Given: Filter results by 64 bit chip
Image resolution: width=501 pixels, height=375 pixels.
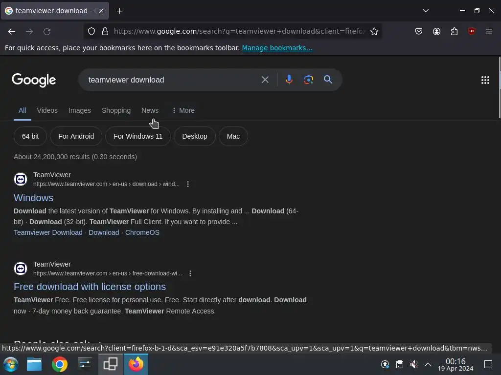Looking at the screenshot, I should point(30,136).
